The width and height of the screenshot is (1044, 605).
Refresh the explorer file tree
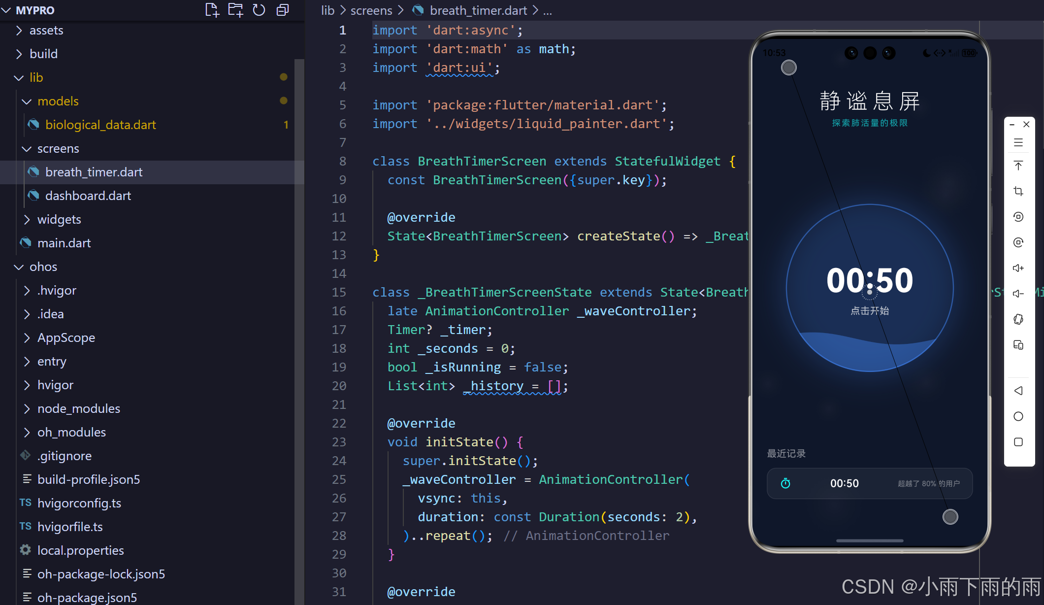(259, 10)
